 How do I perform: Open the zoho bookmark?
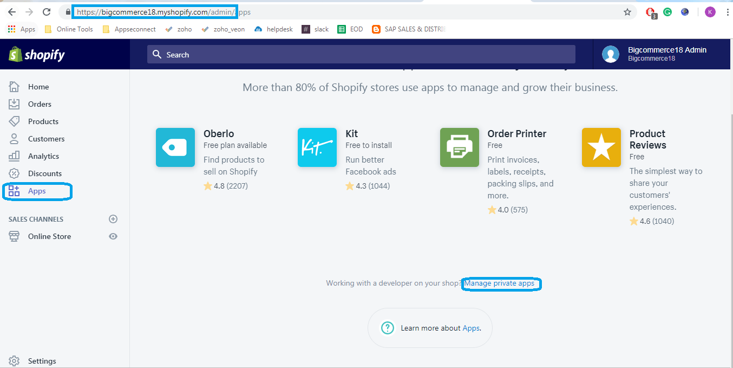pyautogui.click(x=178, y=29)
